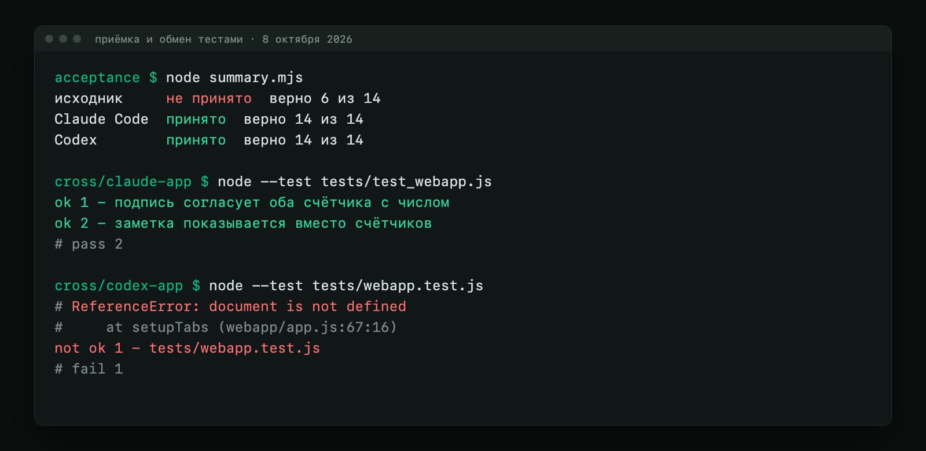The image size is (926, 451).
Task: Click the command 'node summary.mjs'
Action: coord(234,77)
